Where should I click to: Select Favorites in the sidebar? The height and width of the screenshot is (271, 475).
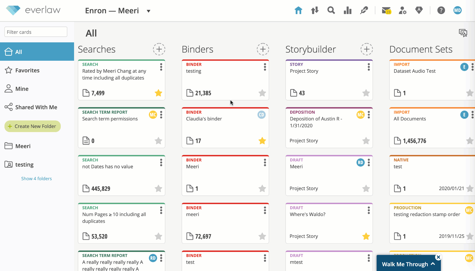[28, 70]
